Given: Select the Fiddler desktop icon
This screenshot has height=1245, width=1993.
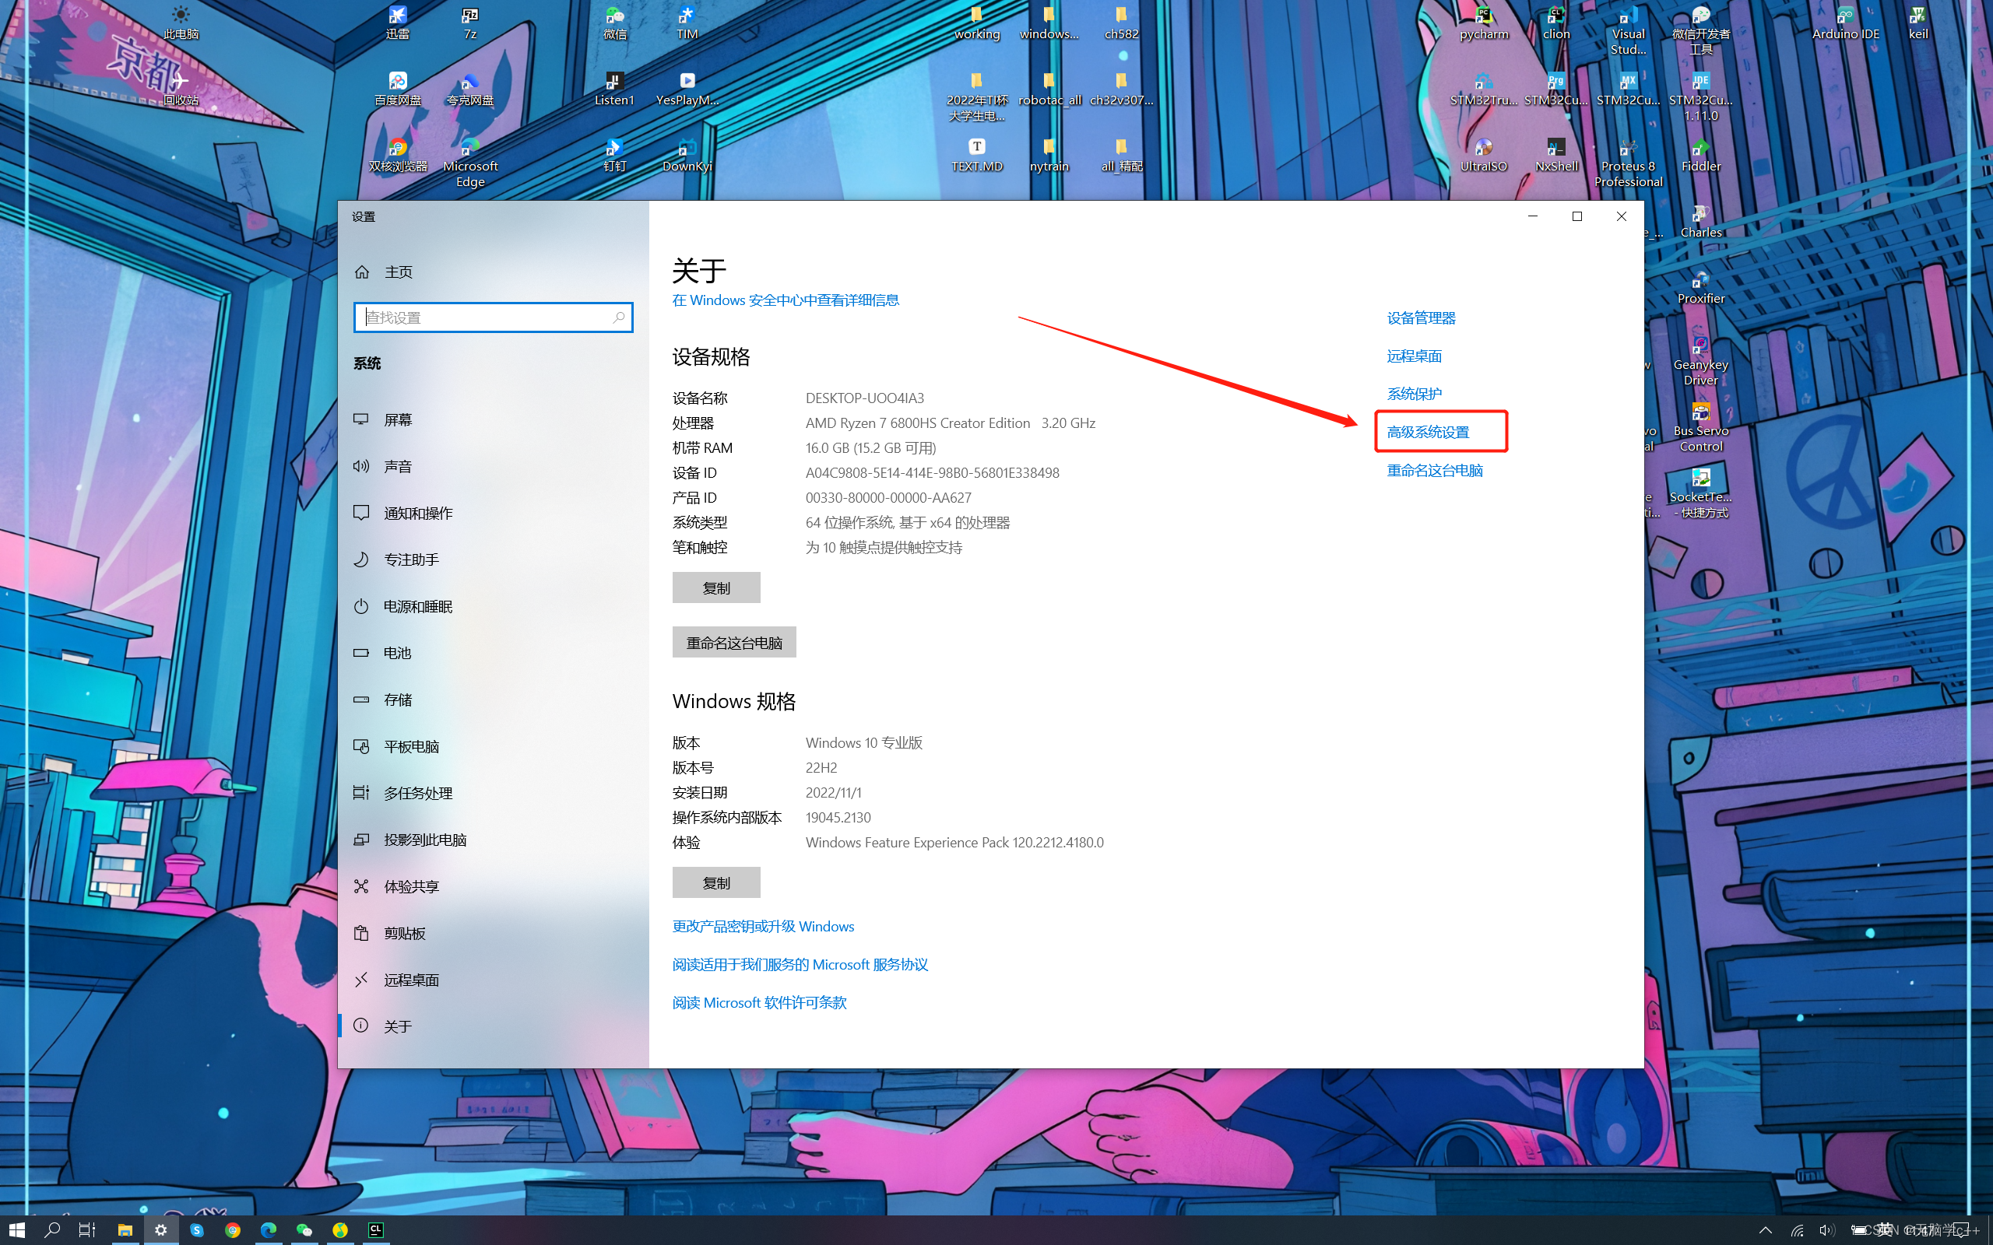Looking at the screenshot, I should tap(1700, 155).
